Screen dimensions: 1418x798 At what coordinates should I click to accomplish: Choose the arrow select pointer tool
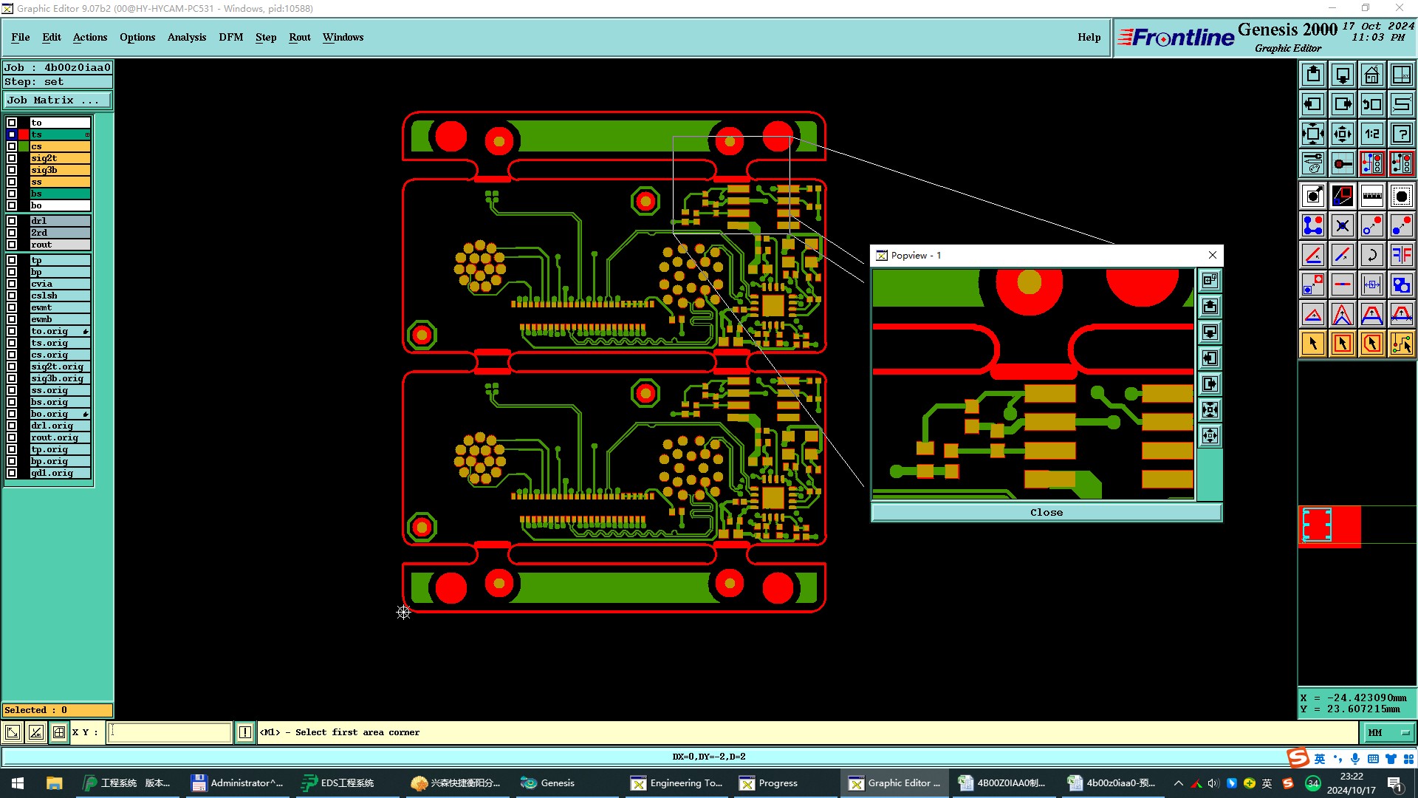pyautogui.click(x=1313, y=344)
